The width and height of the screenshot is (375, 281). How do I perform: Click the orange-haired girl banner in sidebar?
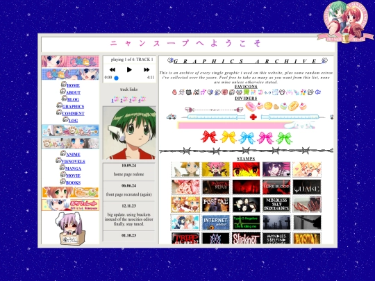[x=70, y=192]
